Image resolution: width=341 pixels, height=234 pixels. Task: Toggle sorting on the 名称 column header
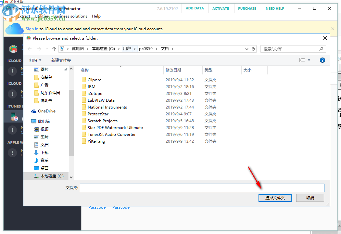pos(84,70)
